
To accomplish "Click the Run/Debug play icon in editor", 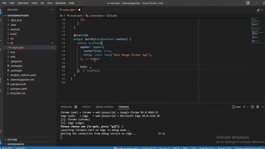I will tap(258, 10).
